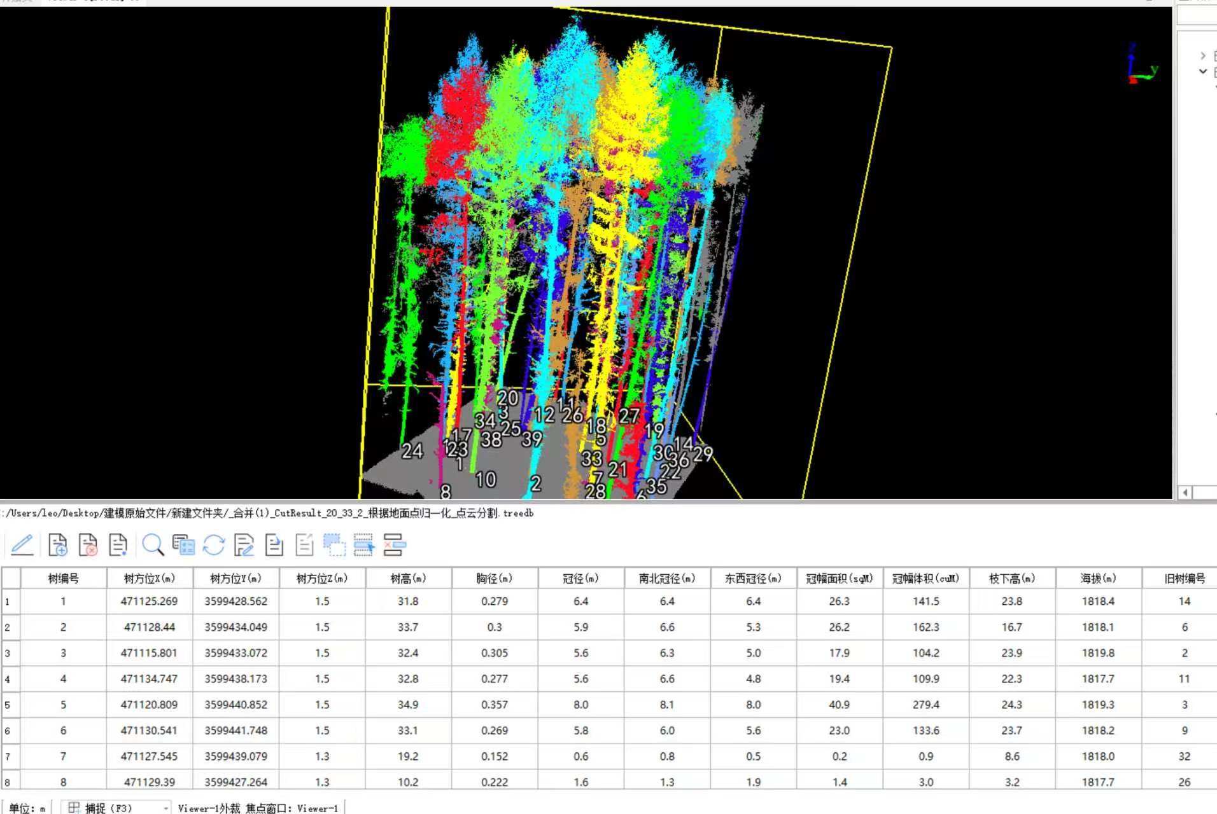
Task: Click the document properties icon with blue dot
Action: click(x=118, y=545)
